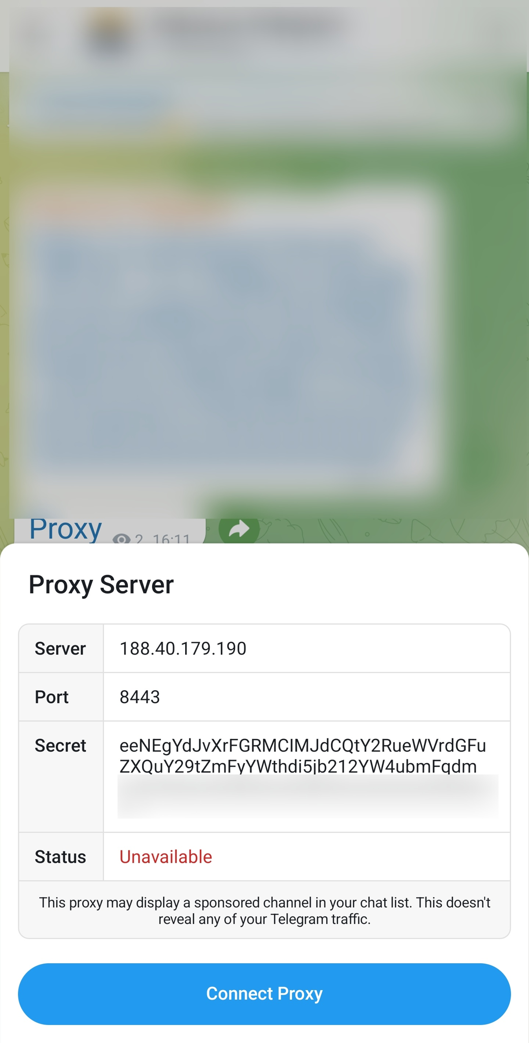Select port value 8443

point(140,697)
